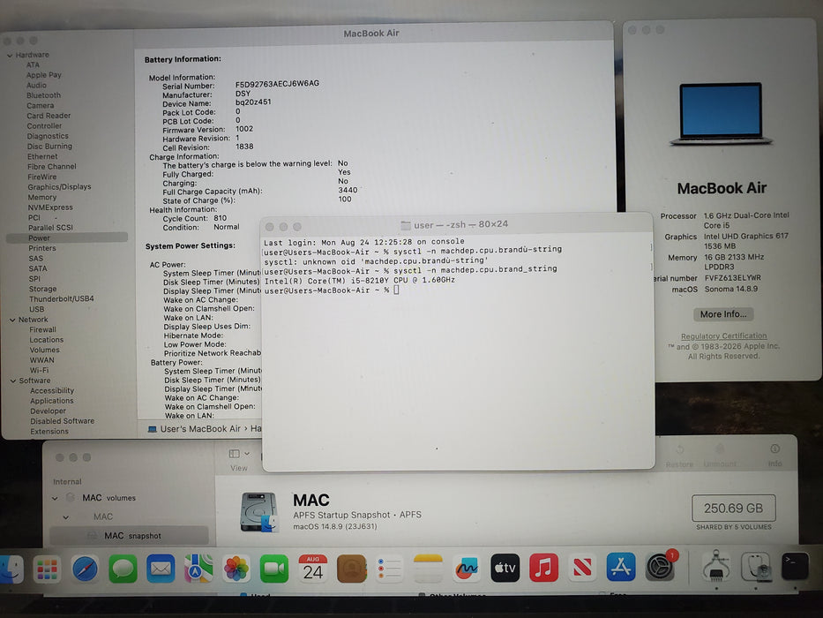823x618 pixels.
Task: Launch Safari from the Dock
Action: [x=85, y=569]
